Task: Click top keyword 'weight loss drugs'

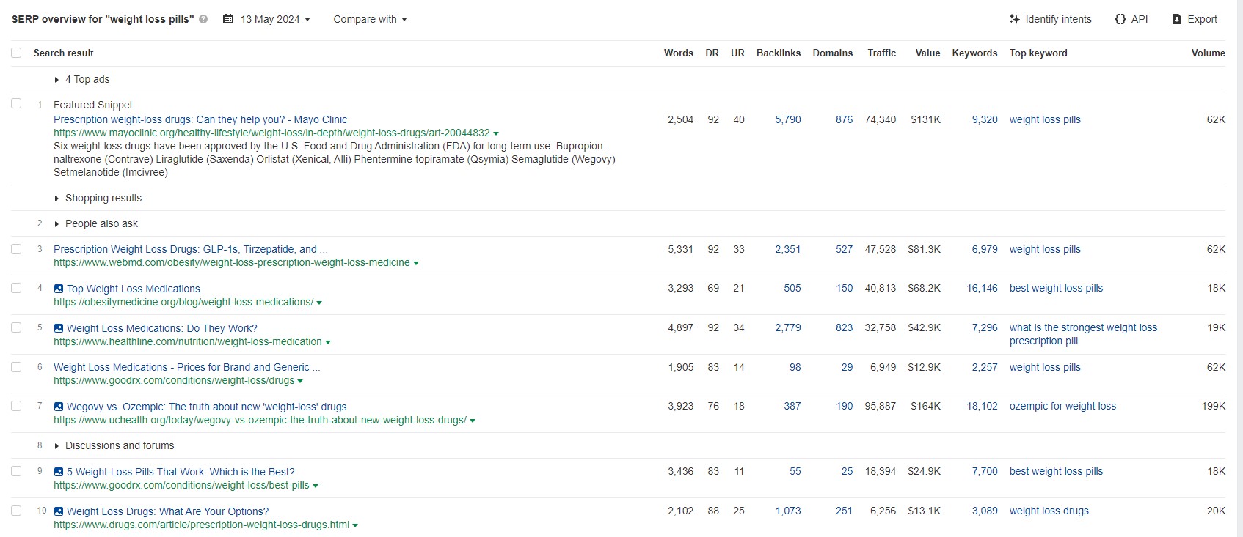Action: coord(1049,511)
